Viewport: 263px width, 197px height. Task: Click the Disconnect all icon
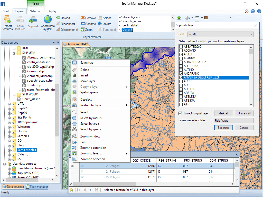58,30
